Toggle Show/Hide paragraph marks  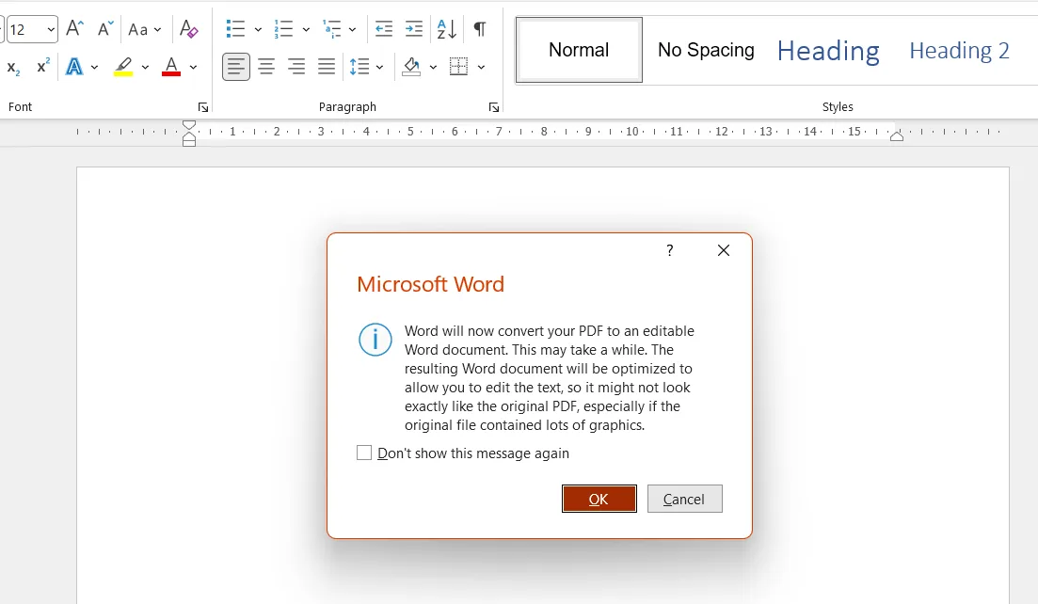[x=480, y=29]
